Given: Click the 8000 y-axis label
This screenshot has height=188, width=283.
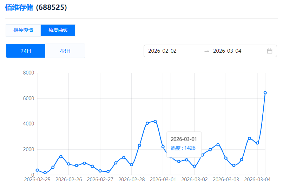Looking at the screenshot, I should click(28, 73).
